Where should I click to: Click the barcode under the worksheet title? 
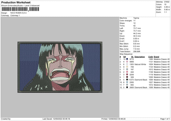(x=20, y=9)
